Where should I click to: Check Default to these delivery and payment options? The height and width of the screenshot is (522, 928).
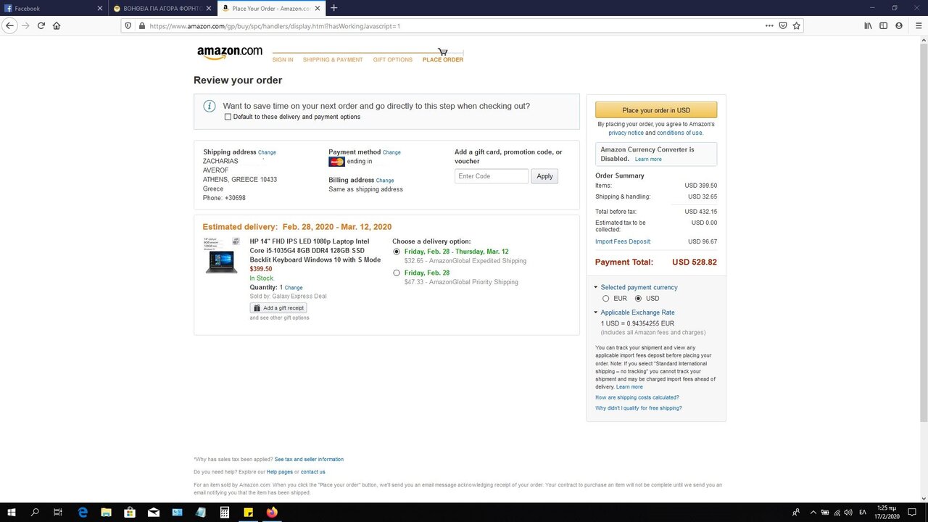pos(228,117)
